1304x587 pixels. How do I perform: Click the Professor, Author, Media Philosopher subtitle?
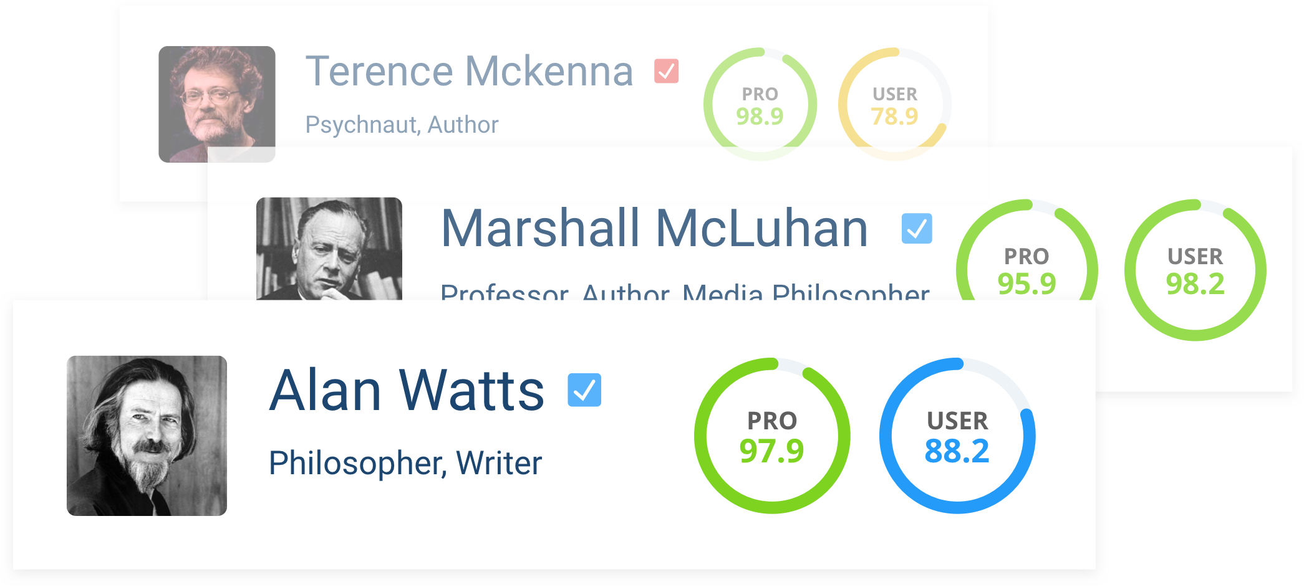685,292
